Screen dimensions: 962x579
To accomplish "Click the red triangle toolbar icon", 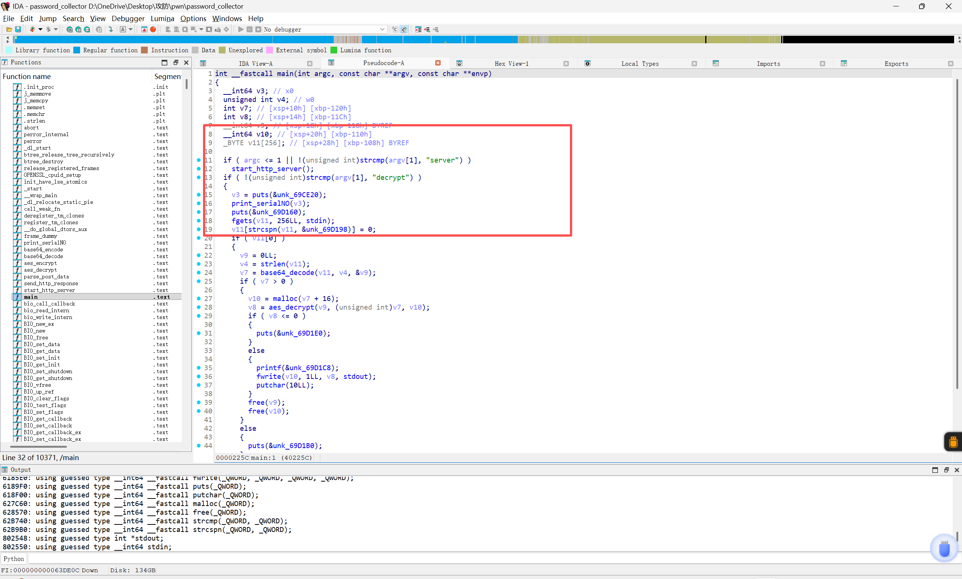I will tap(144, 29).
